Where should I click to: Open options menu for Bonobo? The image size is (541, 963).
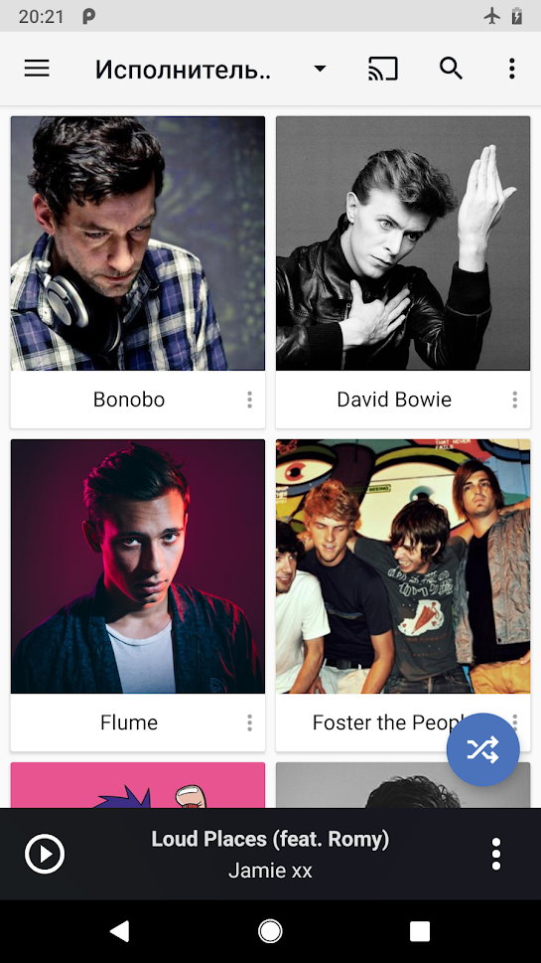tap(249, 400)
